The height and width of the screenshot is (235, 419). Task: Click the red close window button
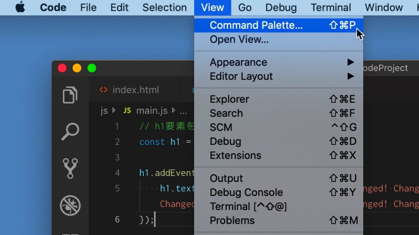62,68
